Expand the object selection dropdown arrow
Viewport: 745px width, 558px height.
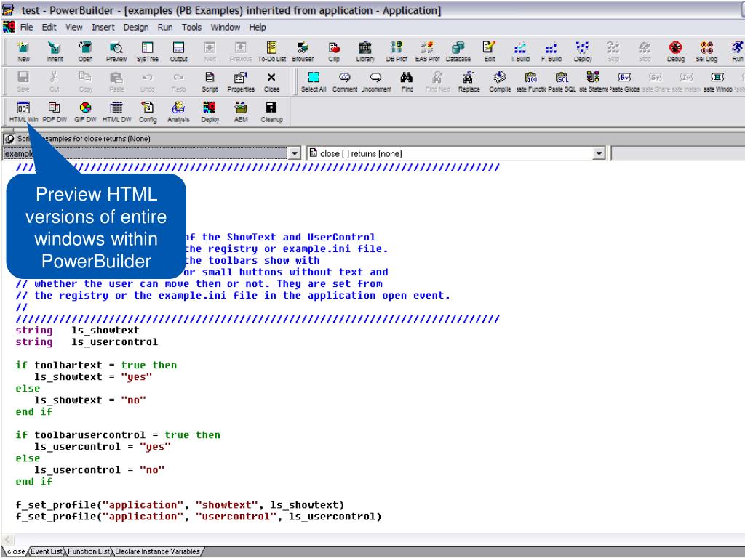295,154
